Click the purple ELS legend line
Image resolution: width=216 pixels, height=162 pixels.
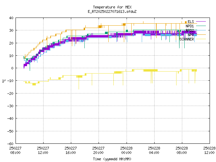coord(201,22)
